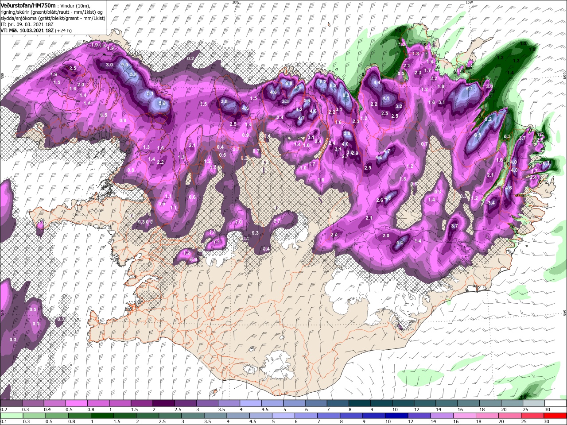
Task: Click the '25' label under the lower scale
Action: [x=524, y=422]
